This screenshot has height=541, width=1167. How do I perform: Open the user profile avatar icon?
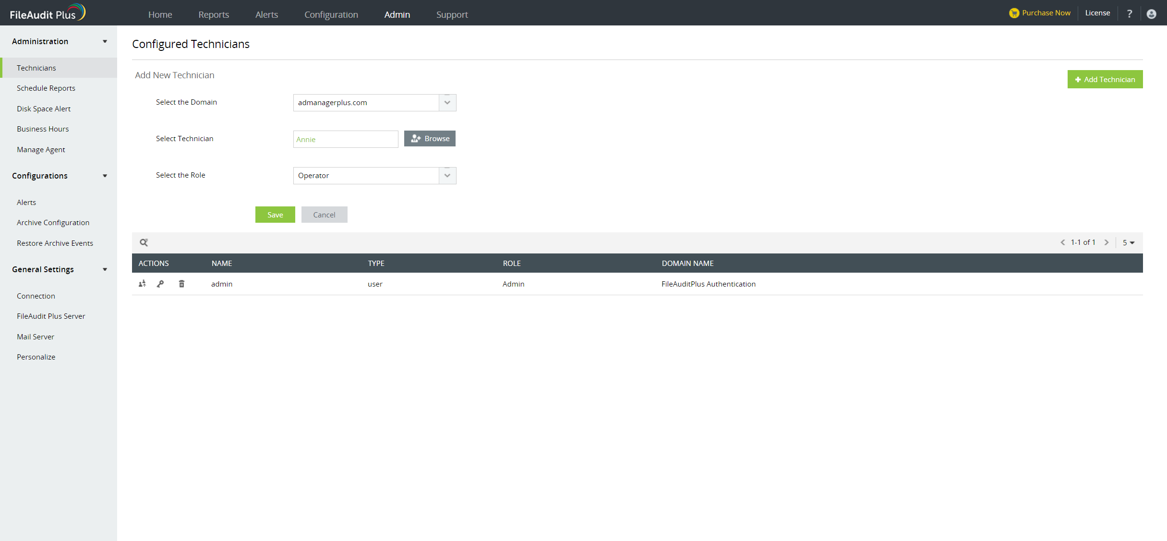1151,14
